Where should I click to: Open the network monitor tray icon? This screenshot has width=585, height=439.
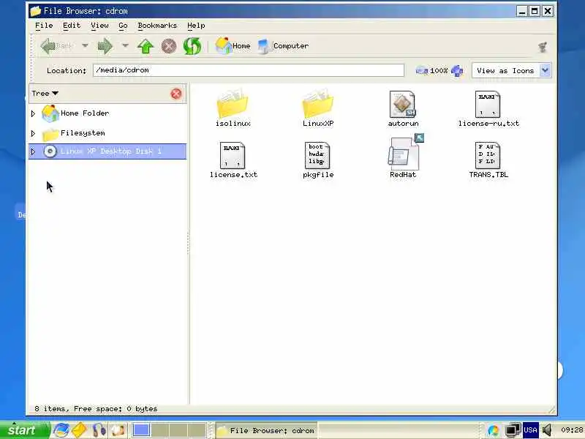tap(513, 430)
